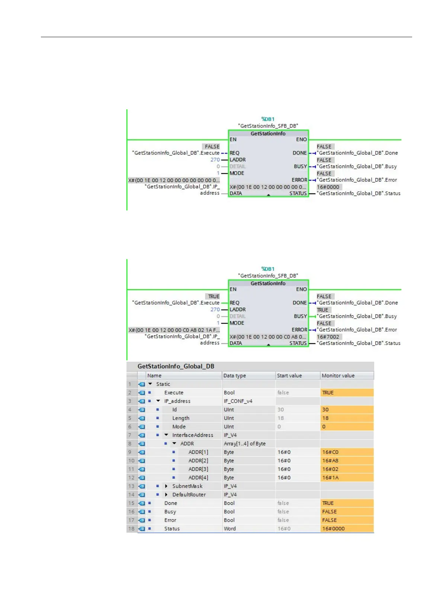This screenshot has width=443, height=590.
Task: Expand the second GetStationInfo block's bottom arrow
Action: 269,345
